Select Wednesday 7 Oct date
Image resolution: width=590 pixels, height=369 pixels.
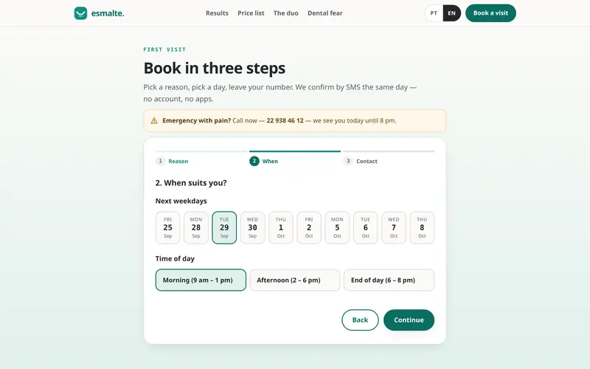(394, 228)
